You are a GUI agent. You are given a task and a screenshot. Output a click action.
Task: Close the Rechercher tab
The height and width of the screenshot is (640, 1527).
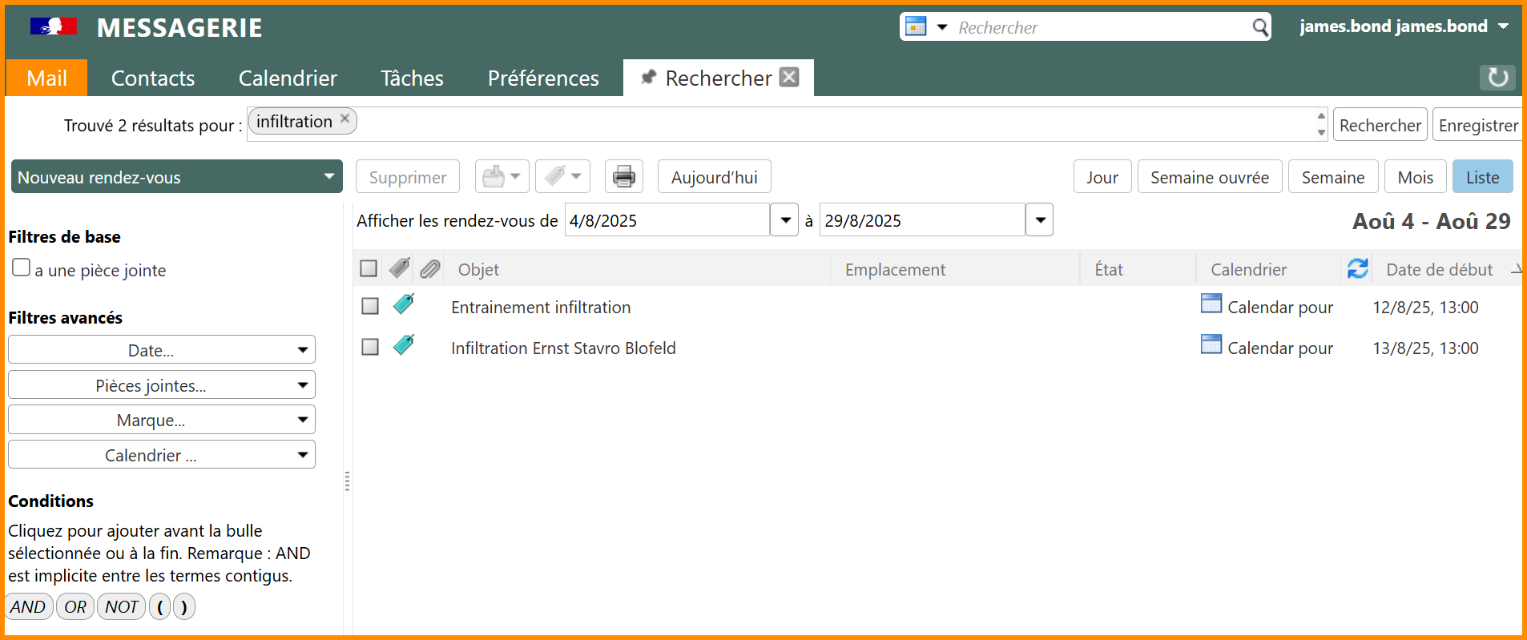tap(789, 77)
